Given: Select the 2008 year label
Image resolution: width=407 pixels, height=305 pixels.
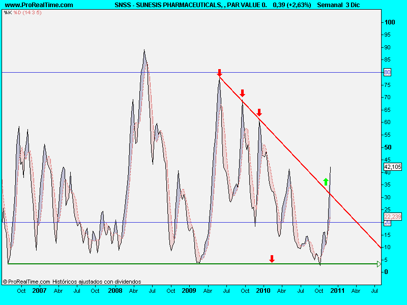Looking at the screenshot, I should click(115, 291).
